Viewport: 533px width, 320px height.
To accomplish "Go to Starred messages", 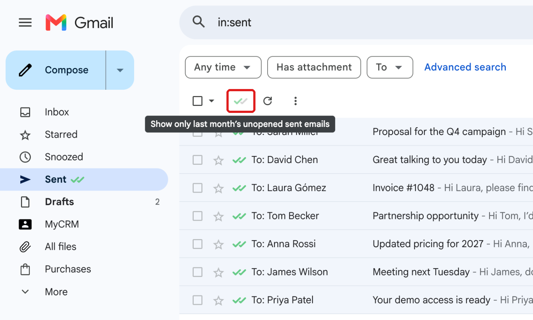I will (x=61, y=135).
